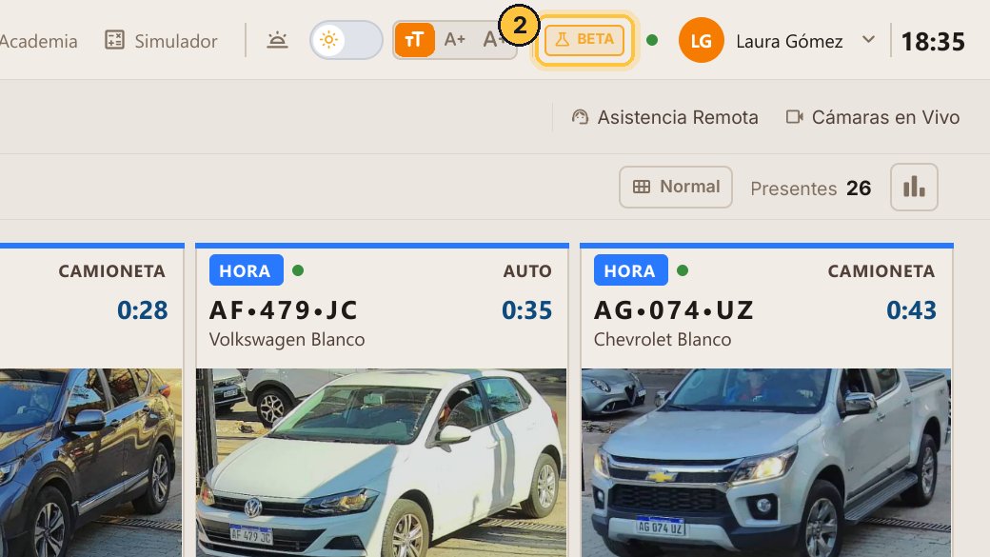Click the headset icon for remote assistance
The width and height of the screenshot is (990, 557).
pyautogui.click(x=580, y=117)
